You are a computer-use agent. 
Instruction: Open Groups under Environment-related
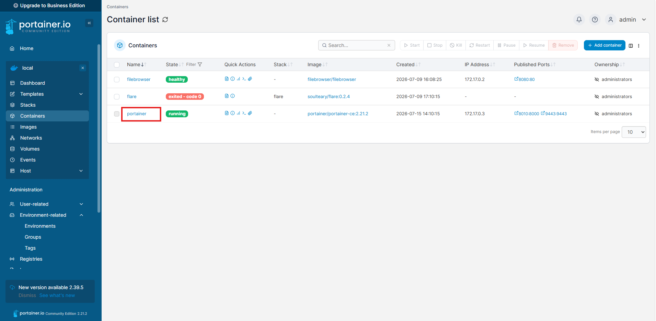tap(33, 237)
